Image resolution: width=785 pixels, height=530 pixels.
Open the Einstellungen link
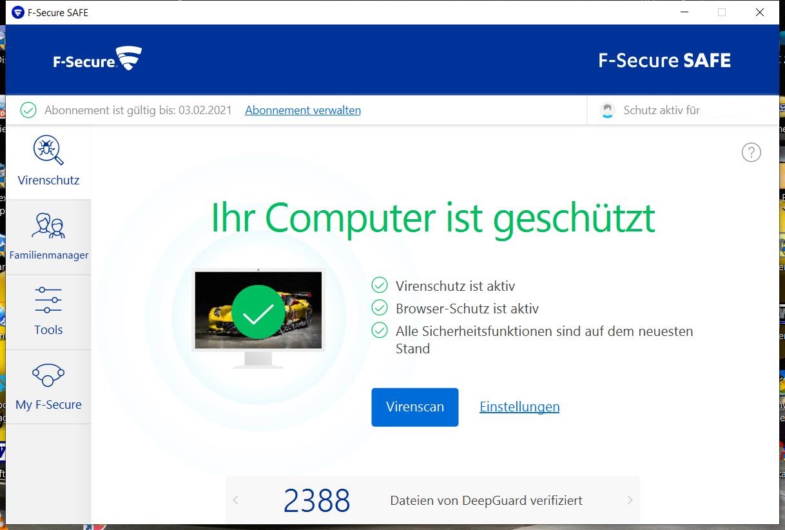pos(519,407)
